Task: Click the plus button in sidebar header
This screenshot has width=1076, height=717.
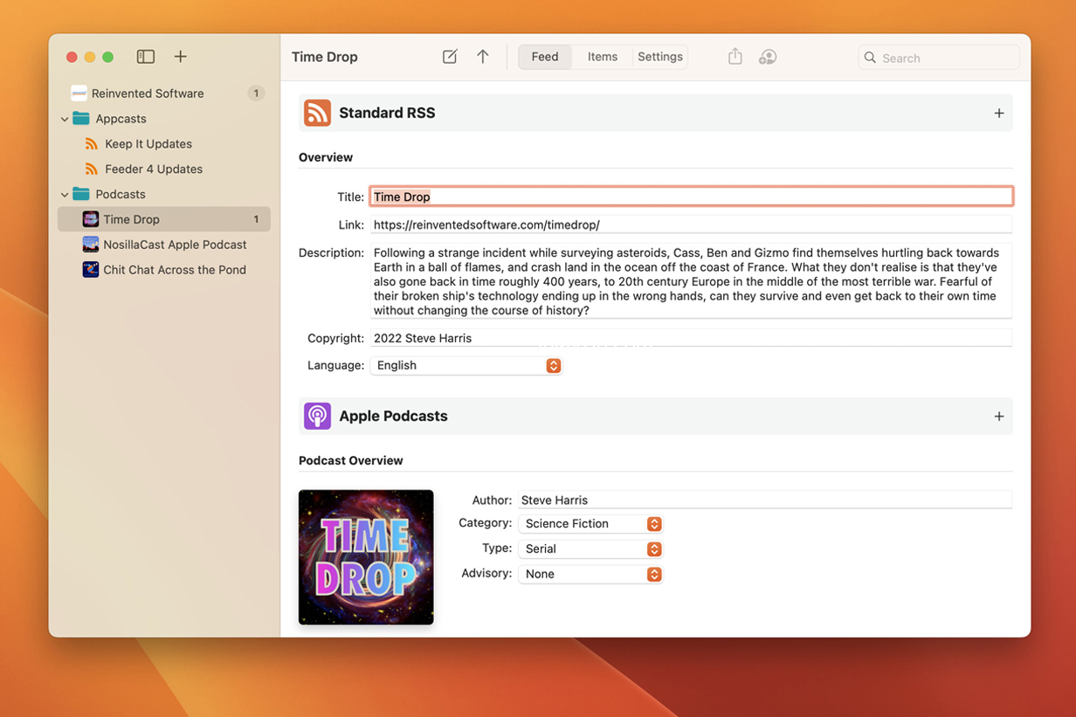Action: (181, 57)
